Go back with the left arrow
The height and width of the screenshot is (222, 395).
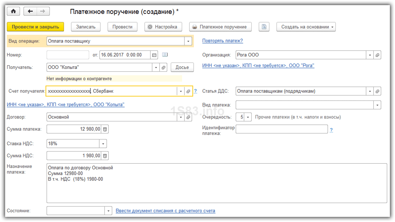pos(30,11)
